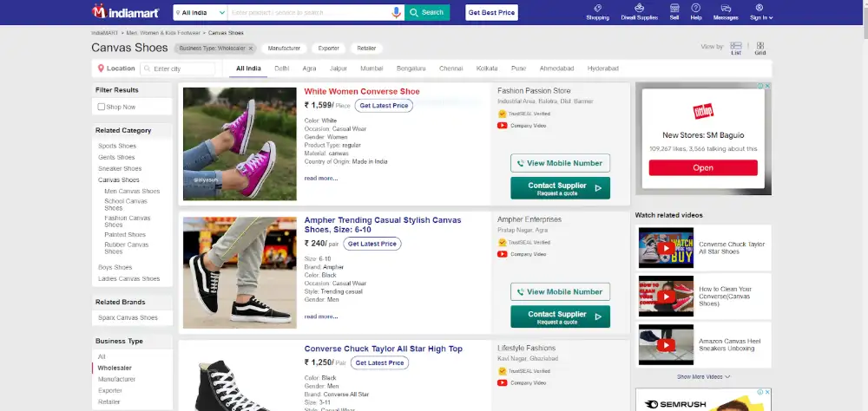The image size is (868, 411).
Task: Switch to the List view icon
Action: (x=736, y=49)
